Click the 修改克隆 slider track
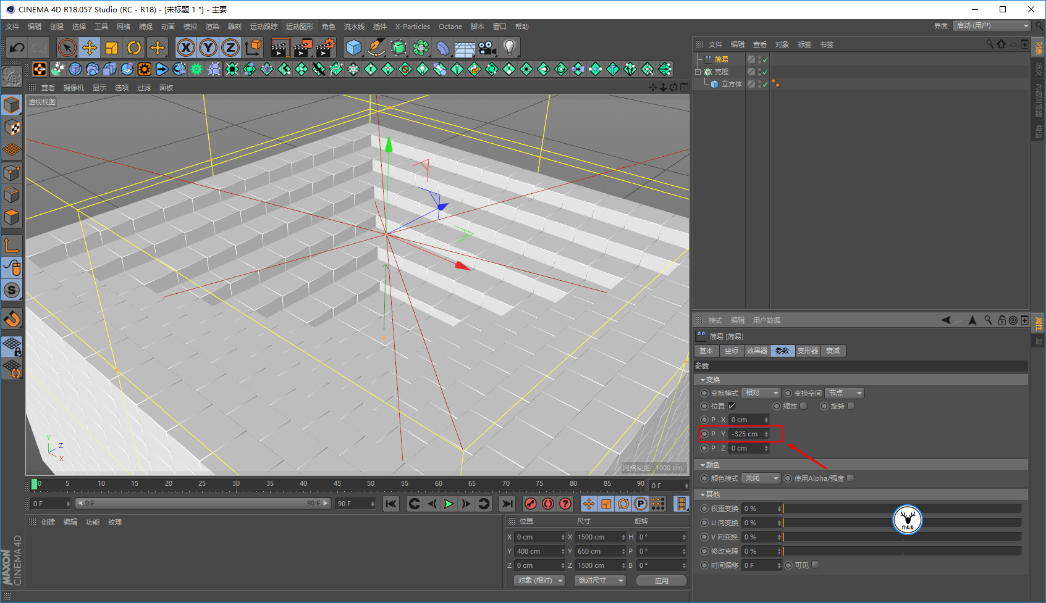The image size is (1046, 603). [x=902, y=551]
